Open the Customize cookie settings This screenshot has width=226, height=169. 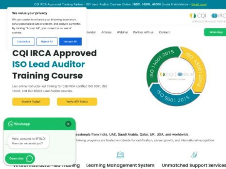[x=23, y=42]
